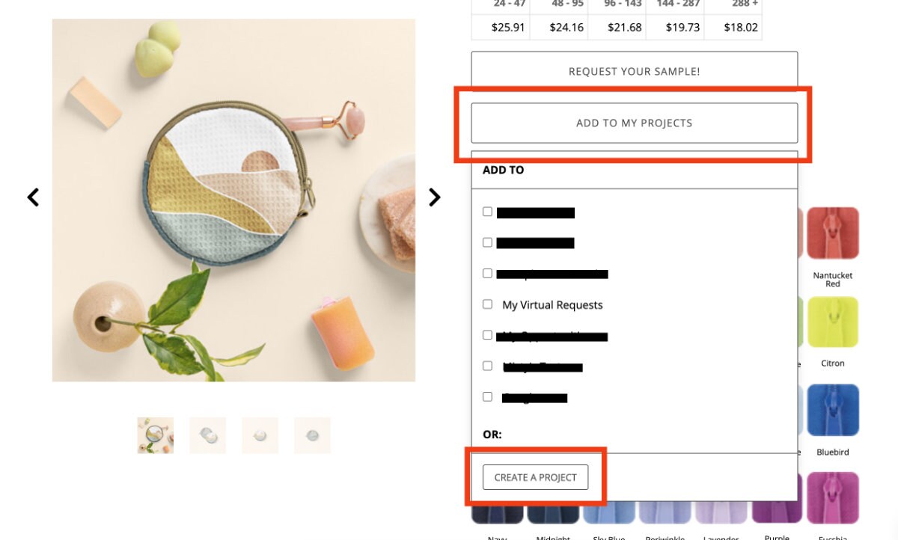Pick the Citron zipper color swatch
This screenshot has width=898, height=540.
pyautogui.click(x=833, y=322)
